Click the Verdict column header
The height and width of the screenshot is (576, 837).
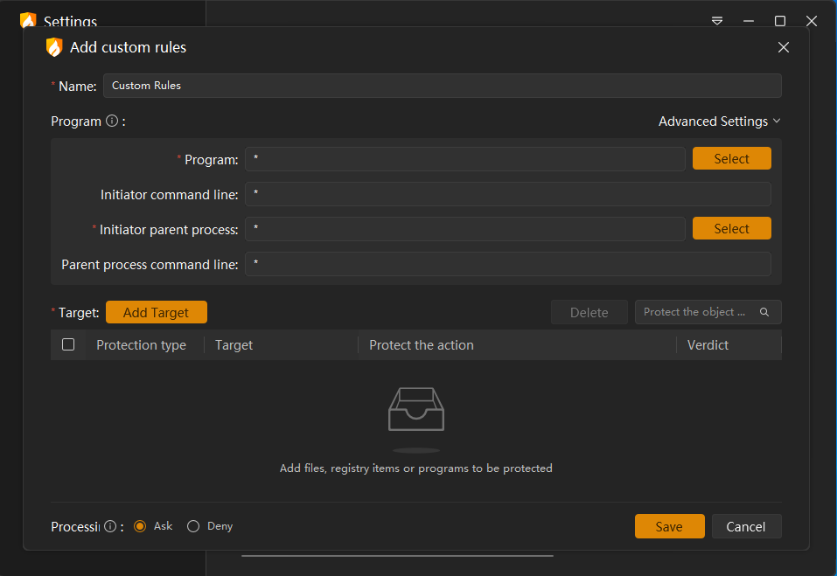point(708,345)
